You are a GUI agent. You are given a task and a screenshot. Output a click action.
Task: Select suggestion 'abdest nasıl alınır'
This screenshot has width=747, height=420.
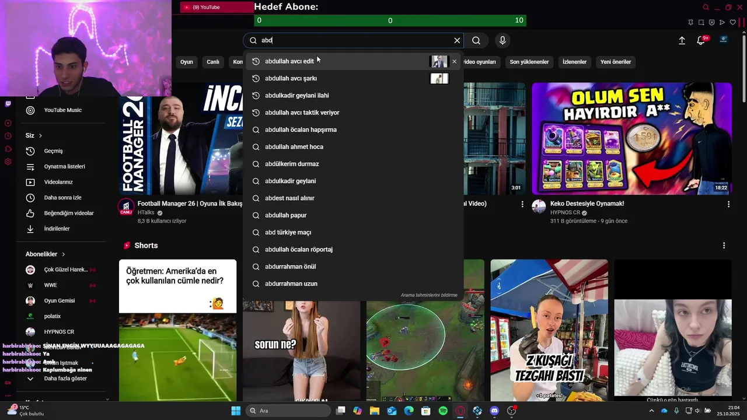click(353, 198)
